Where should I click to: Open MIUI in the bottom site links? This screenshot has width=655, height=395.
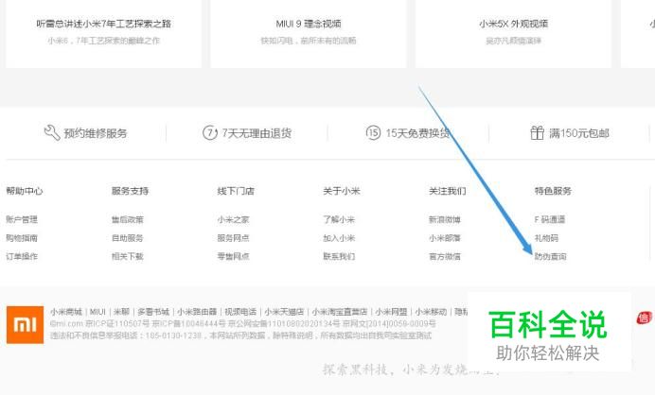(97, 312)
